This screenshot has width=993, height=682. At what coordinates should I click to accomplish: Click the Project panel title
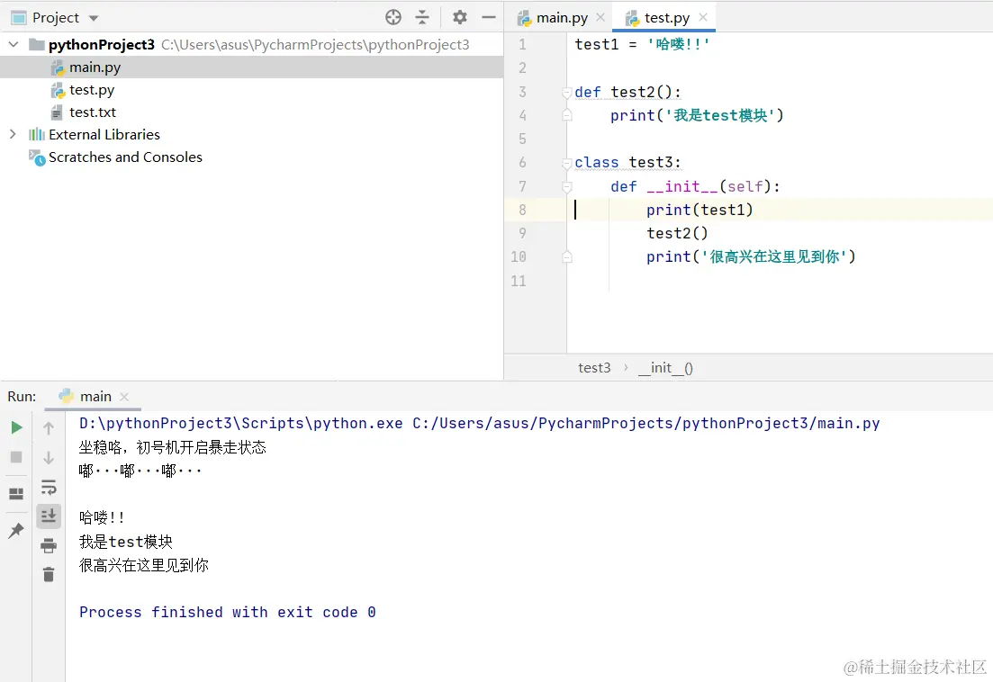click(56, 18)
